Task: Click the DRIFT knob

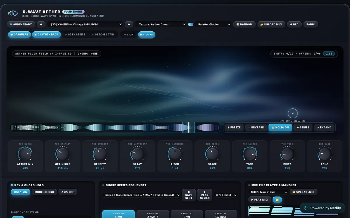Action: (287, 153)
